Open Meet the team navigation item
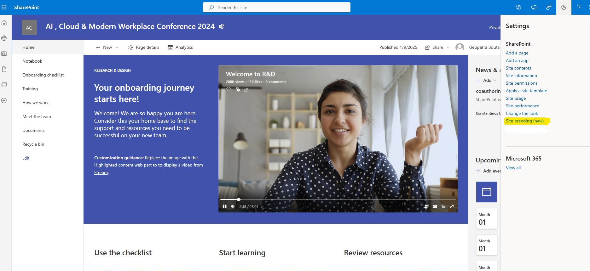Image resolution: width=590 pixels, height=271 pixels. pyautogui.click(x=37, y=116)
